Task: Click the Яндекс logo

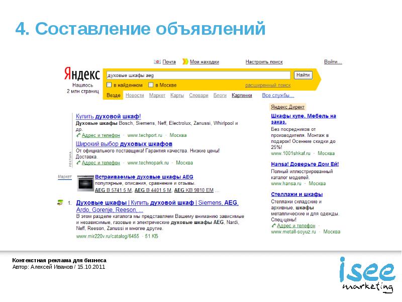Action: [81, 75]
